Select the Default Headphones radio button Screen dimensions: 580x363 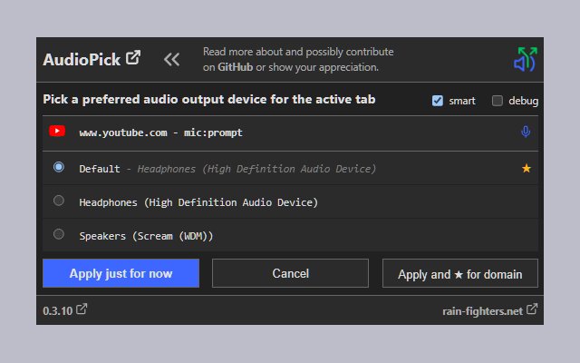click(x=59, y=167)
